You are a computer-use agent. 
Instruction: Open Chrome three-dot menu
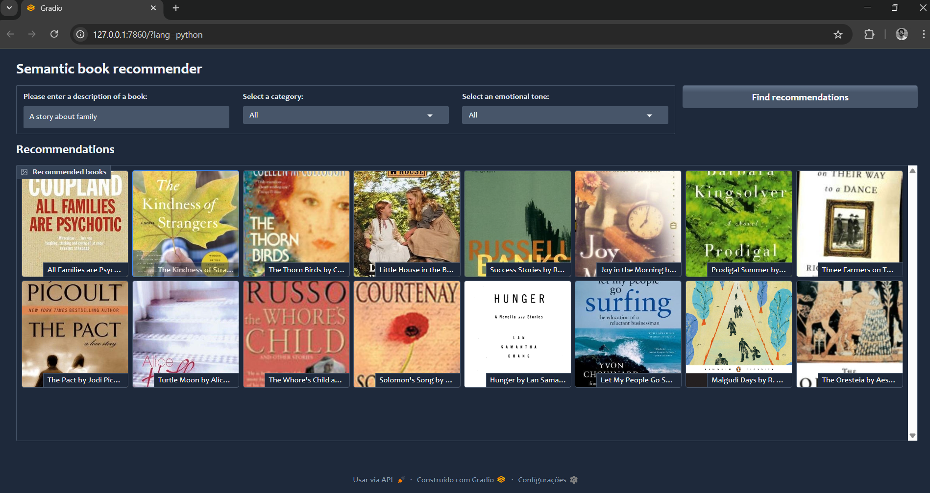924,34
